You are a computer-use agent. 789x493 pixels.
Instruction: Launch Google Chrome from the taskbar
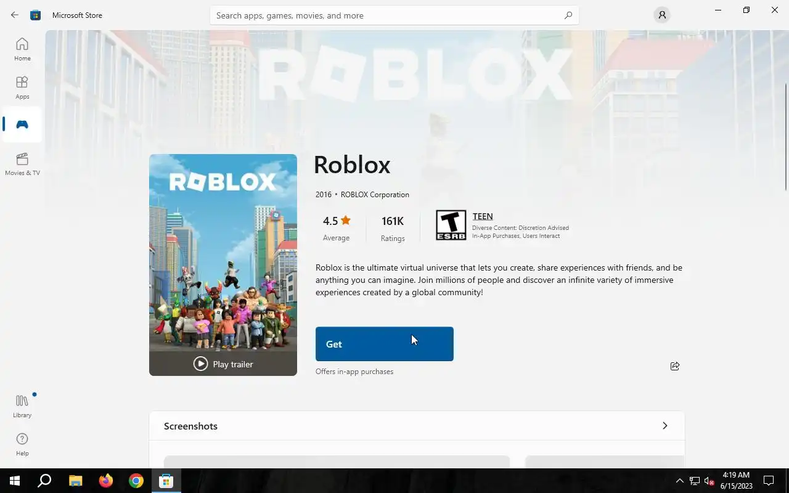point(136,481)
